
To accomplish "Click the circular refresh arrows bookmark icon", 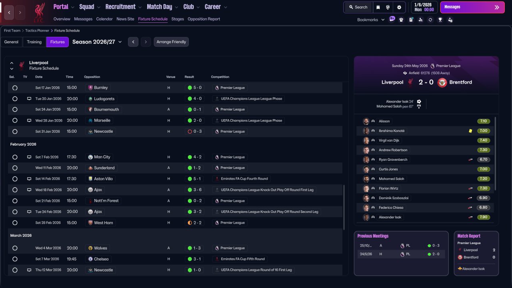I will coord(430,20).
